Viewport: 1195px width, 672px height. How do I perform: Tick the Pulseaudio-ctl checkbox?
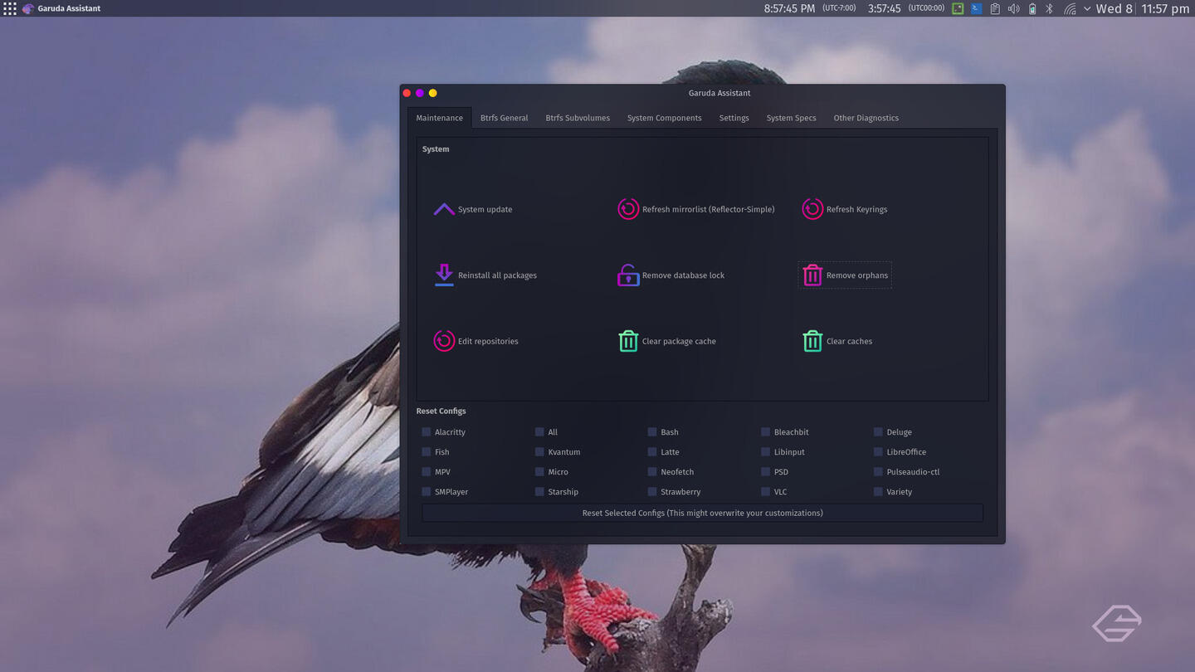(878, 471)
